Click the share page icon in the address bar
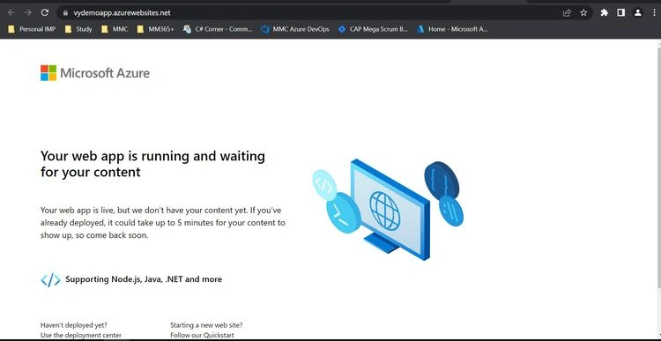This screenshot has width=661, height=341. pyautogui.click(x=567, y=12)
